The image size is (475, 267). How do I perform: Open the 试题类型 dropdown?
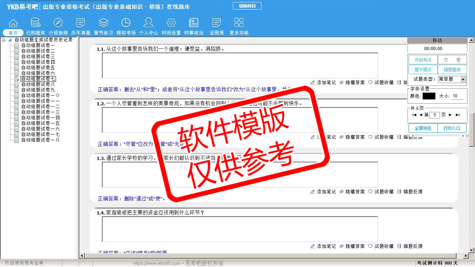pos(462,79)
